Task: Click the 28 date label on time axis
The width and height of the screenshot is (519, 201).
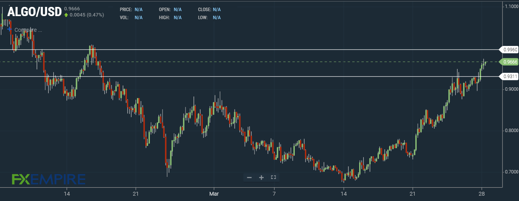Action: (482, 194)
